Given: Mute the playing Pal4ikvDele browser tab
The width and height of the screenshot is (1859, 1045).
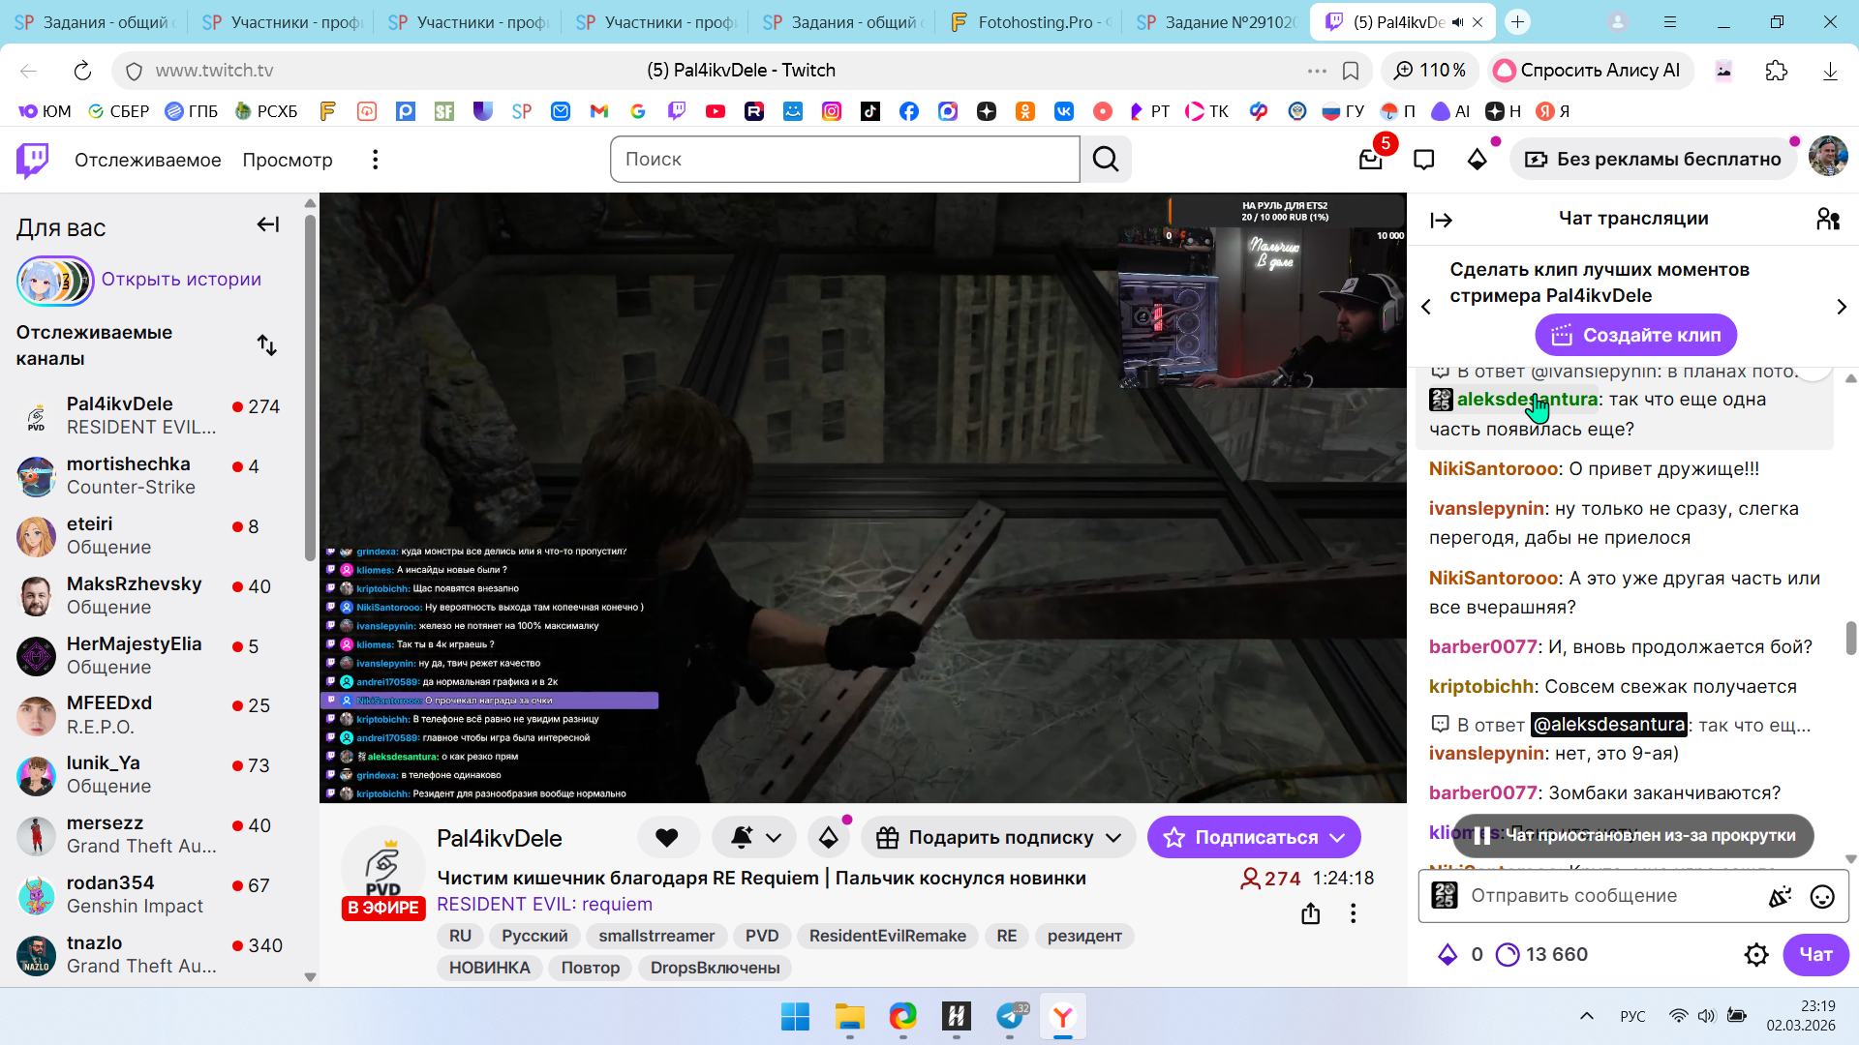Looking at the screenshot, I should [x=1457, y=22].
